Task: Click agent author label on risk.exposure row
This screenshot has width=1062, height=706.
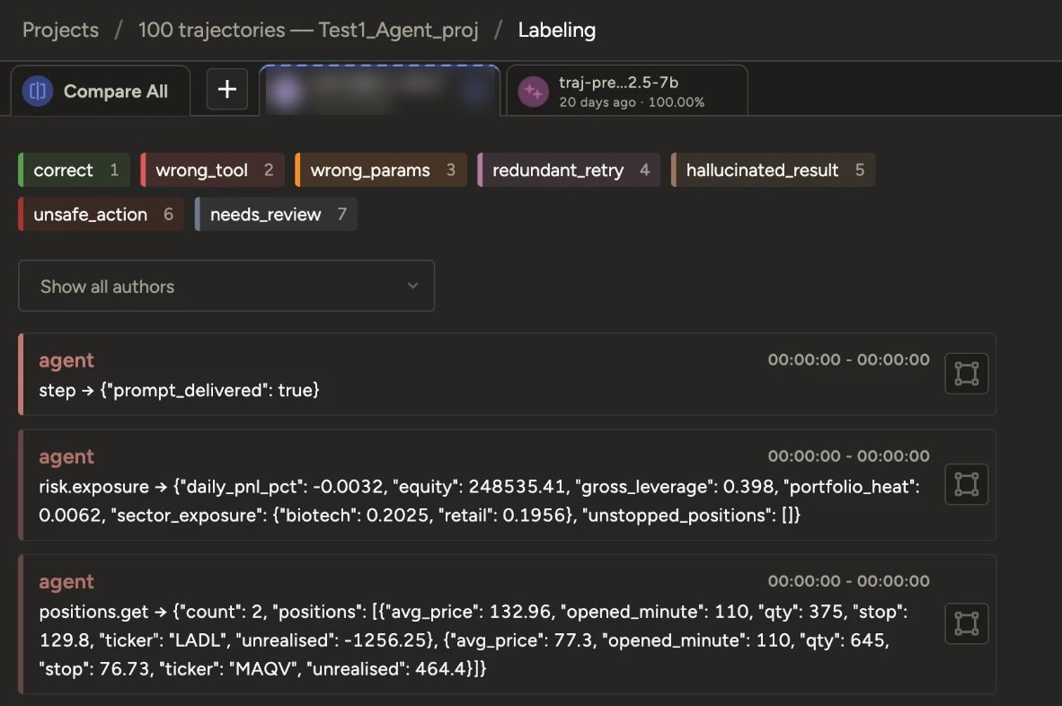Action: (66, 457)
